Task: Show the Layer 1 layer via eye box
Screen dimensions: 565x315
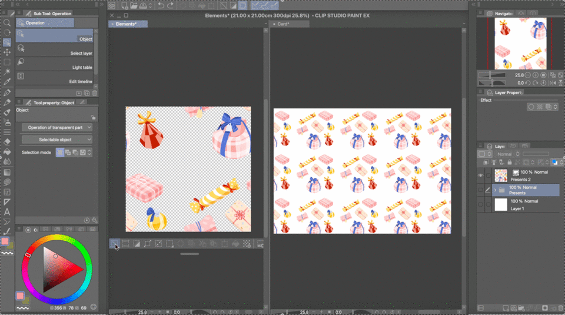Action: [x=481, y=204]
